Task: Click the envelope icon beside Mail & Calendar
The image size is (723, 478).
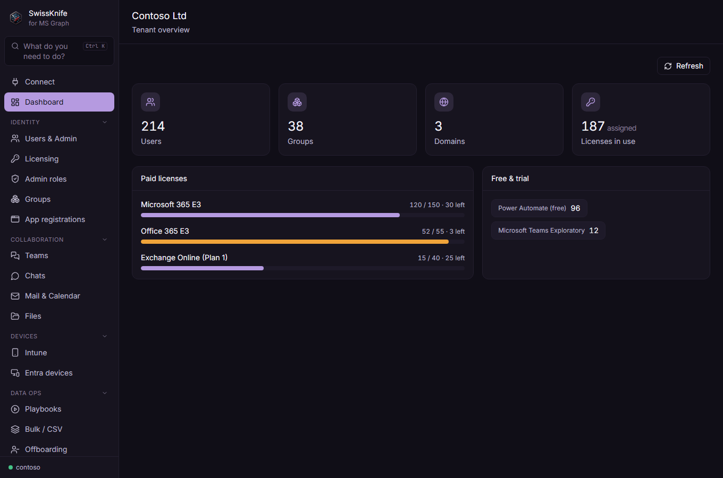Action: pyautogui.click(x=15, y=296)
